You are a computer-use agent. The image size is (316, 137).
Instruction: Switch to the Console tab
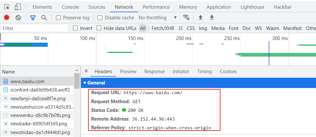70,7
